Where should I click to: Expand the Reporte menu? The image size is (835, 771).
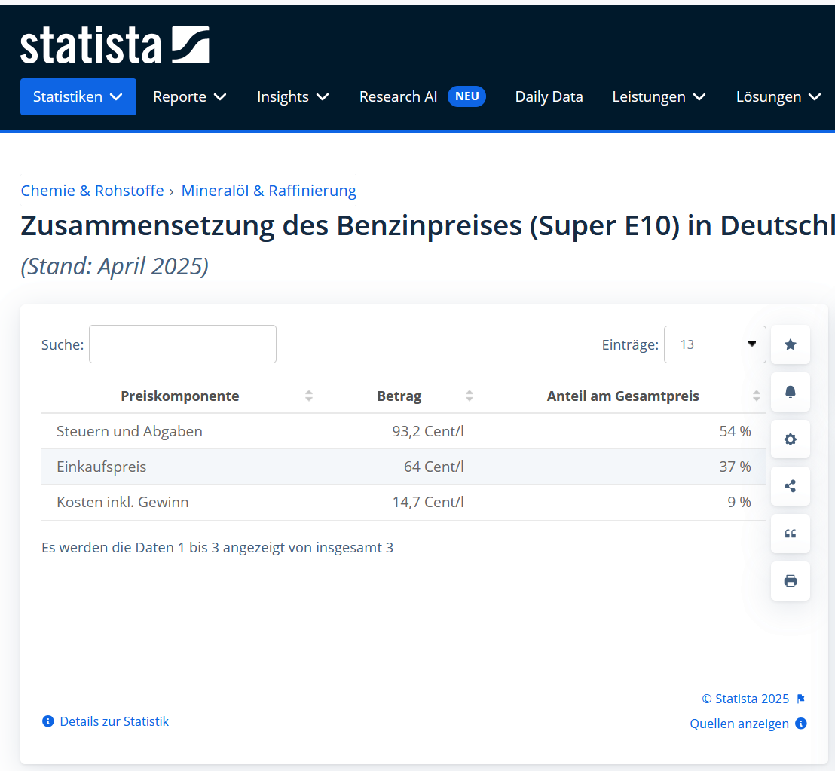[x=190, y=97]
